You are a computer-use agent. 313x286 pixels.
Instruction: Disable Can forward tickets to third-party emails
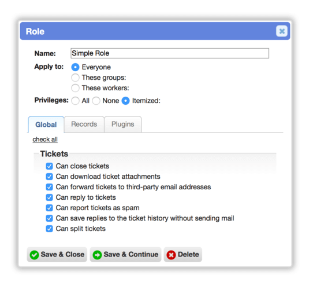[49, 187]
